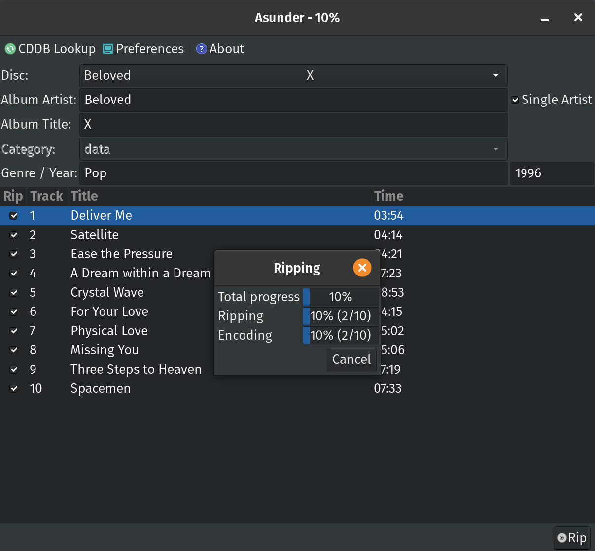Open the Category dropdown showing data

tap(495, 149)
